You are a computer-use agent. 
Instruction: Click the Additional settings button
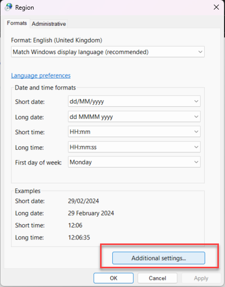click(158, 258)
